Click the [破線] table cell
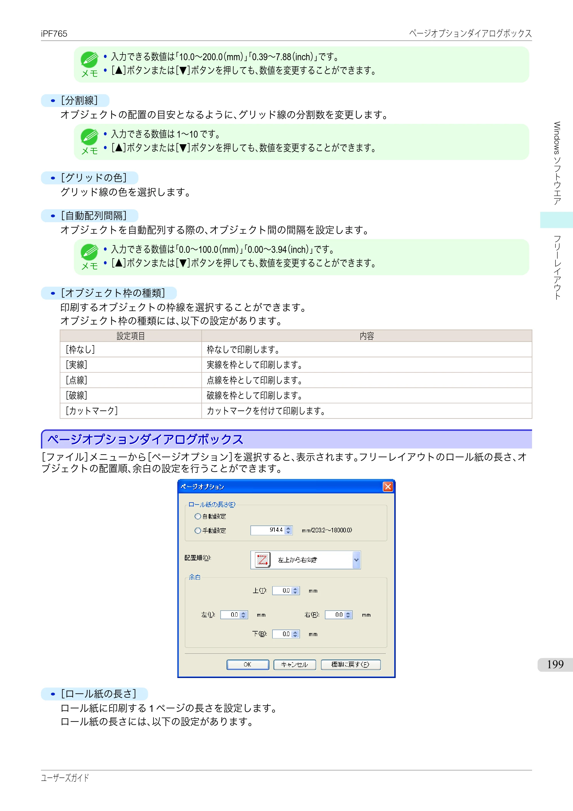Viewport: 573px width, 811px height. tap(131, 395)
